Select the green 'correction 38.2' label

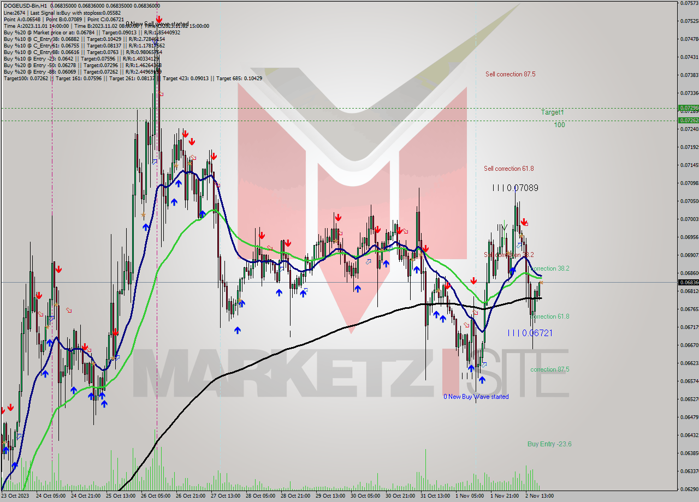(x=550, y=268)
